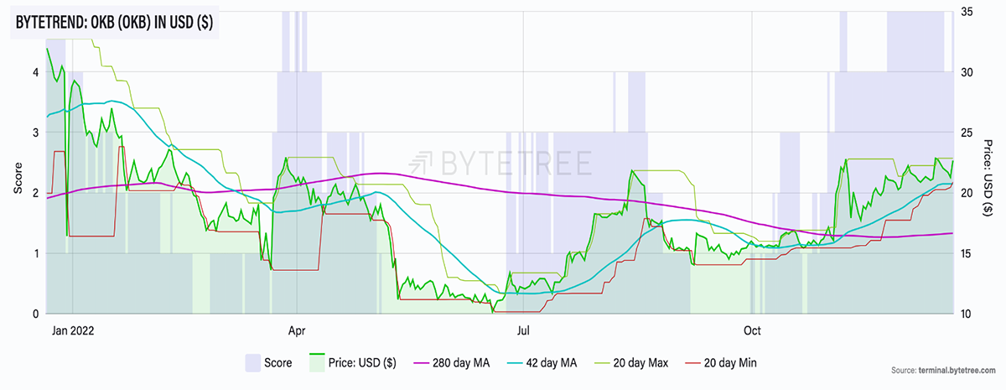1006x390 pixels.
Task: Click the 20 day Max green line icon
Action: pyautogui.click(x=603, y=362)
